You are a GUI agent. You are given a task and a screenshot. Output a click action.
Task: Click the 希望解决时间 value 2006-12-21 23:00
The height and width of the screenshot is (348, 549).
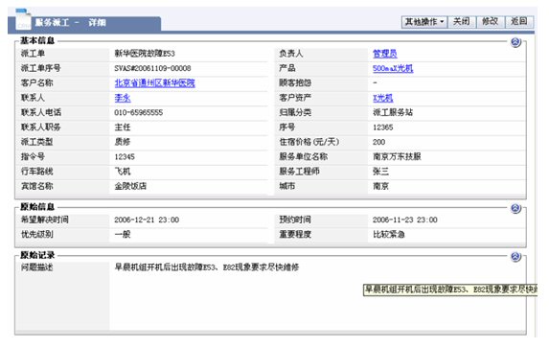147,220
